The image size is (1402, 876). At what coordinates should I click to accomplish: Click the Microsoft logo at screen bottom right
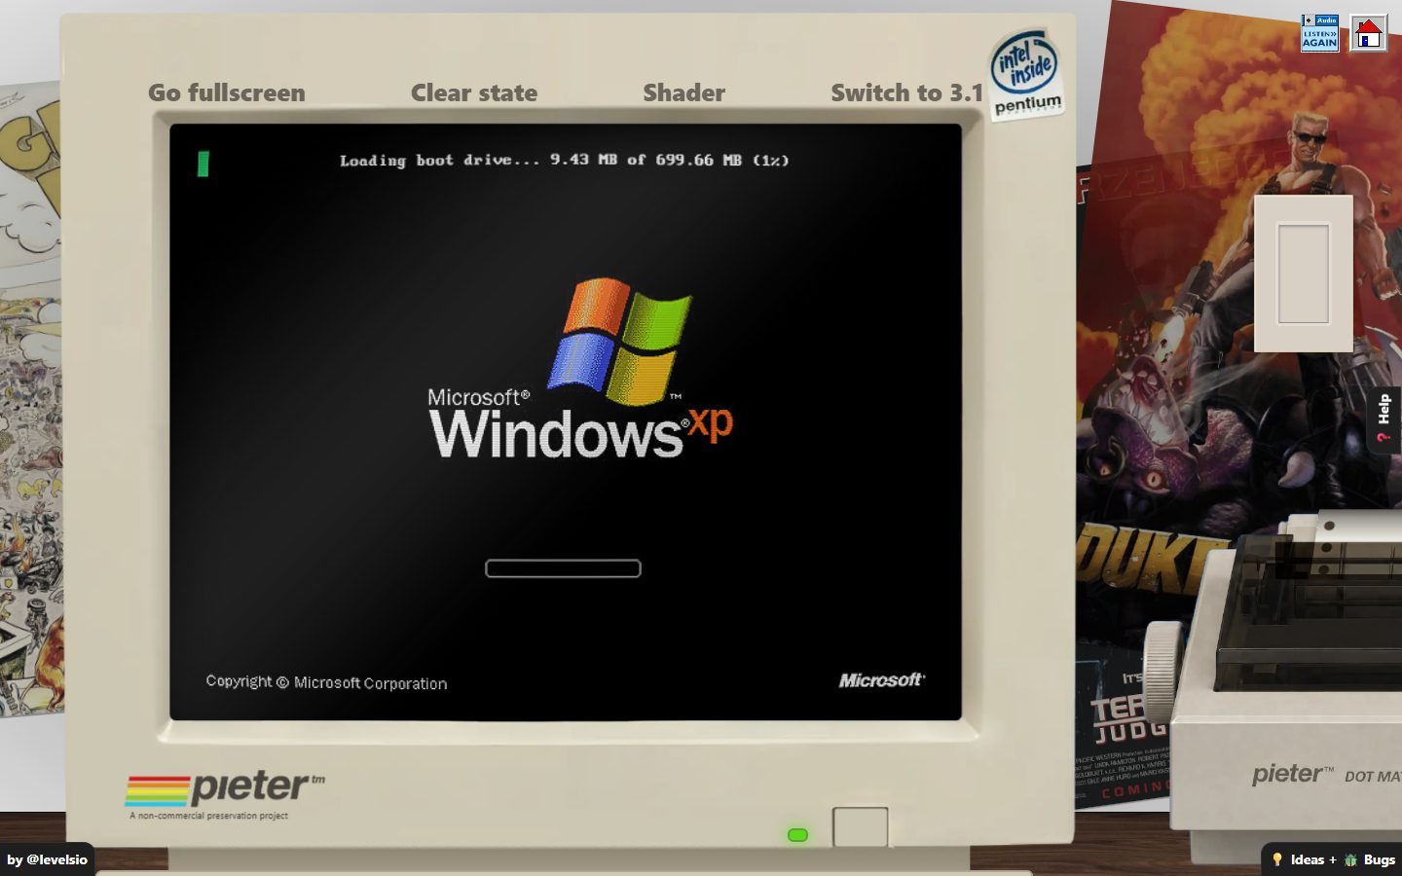[882, 679]
